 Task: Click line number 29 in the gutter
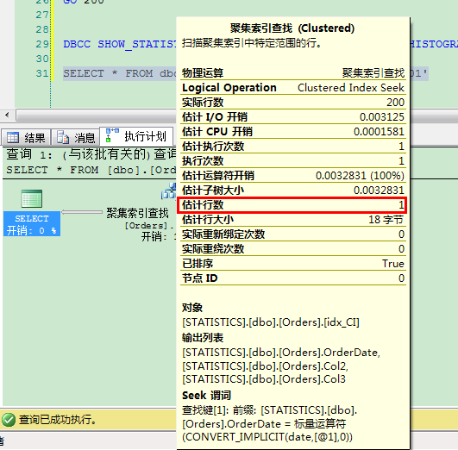42,44
